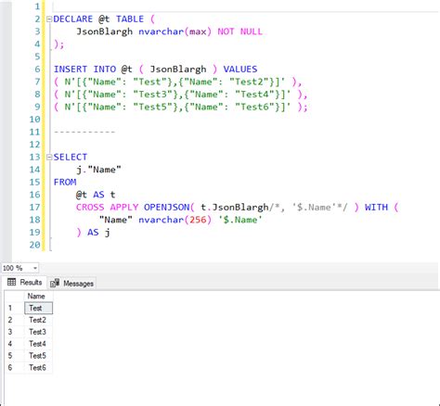
Task: Click ") AS j" on line 19
Action: click(x=93, y=233)
